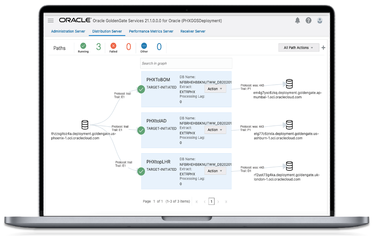Click the Oracle logo
Image resolution: width=374 pixels, height=236 pixels.
point(75,20)
